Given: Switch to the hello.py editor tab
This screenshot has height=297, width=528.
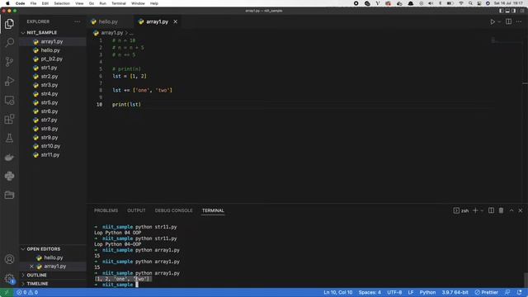Looking at the screenshot, I should point(108,21).
